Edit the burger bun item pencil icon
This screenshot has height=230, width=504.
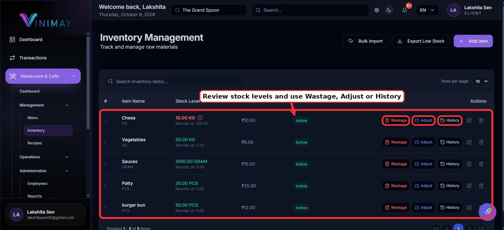(469, 208)
